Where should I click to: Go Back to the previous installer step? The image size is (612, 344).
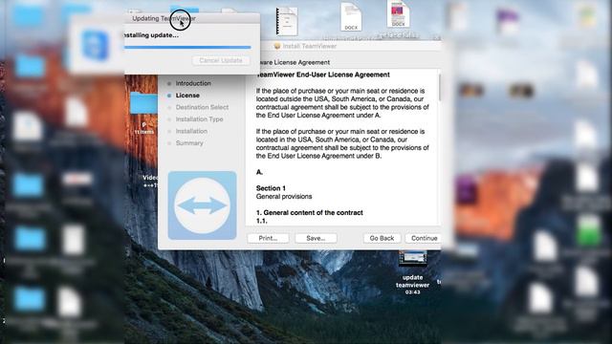(382, 238)
